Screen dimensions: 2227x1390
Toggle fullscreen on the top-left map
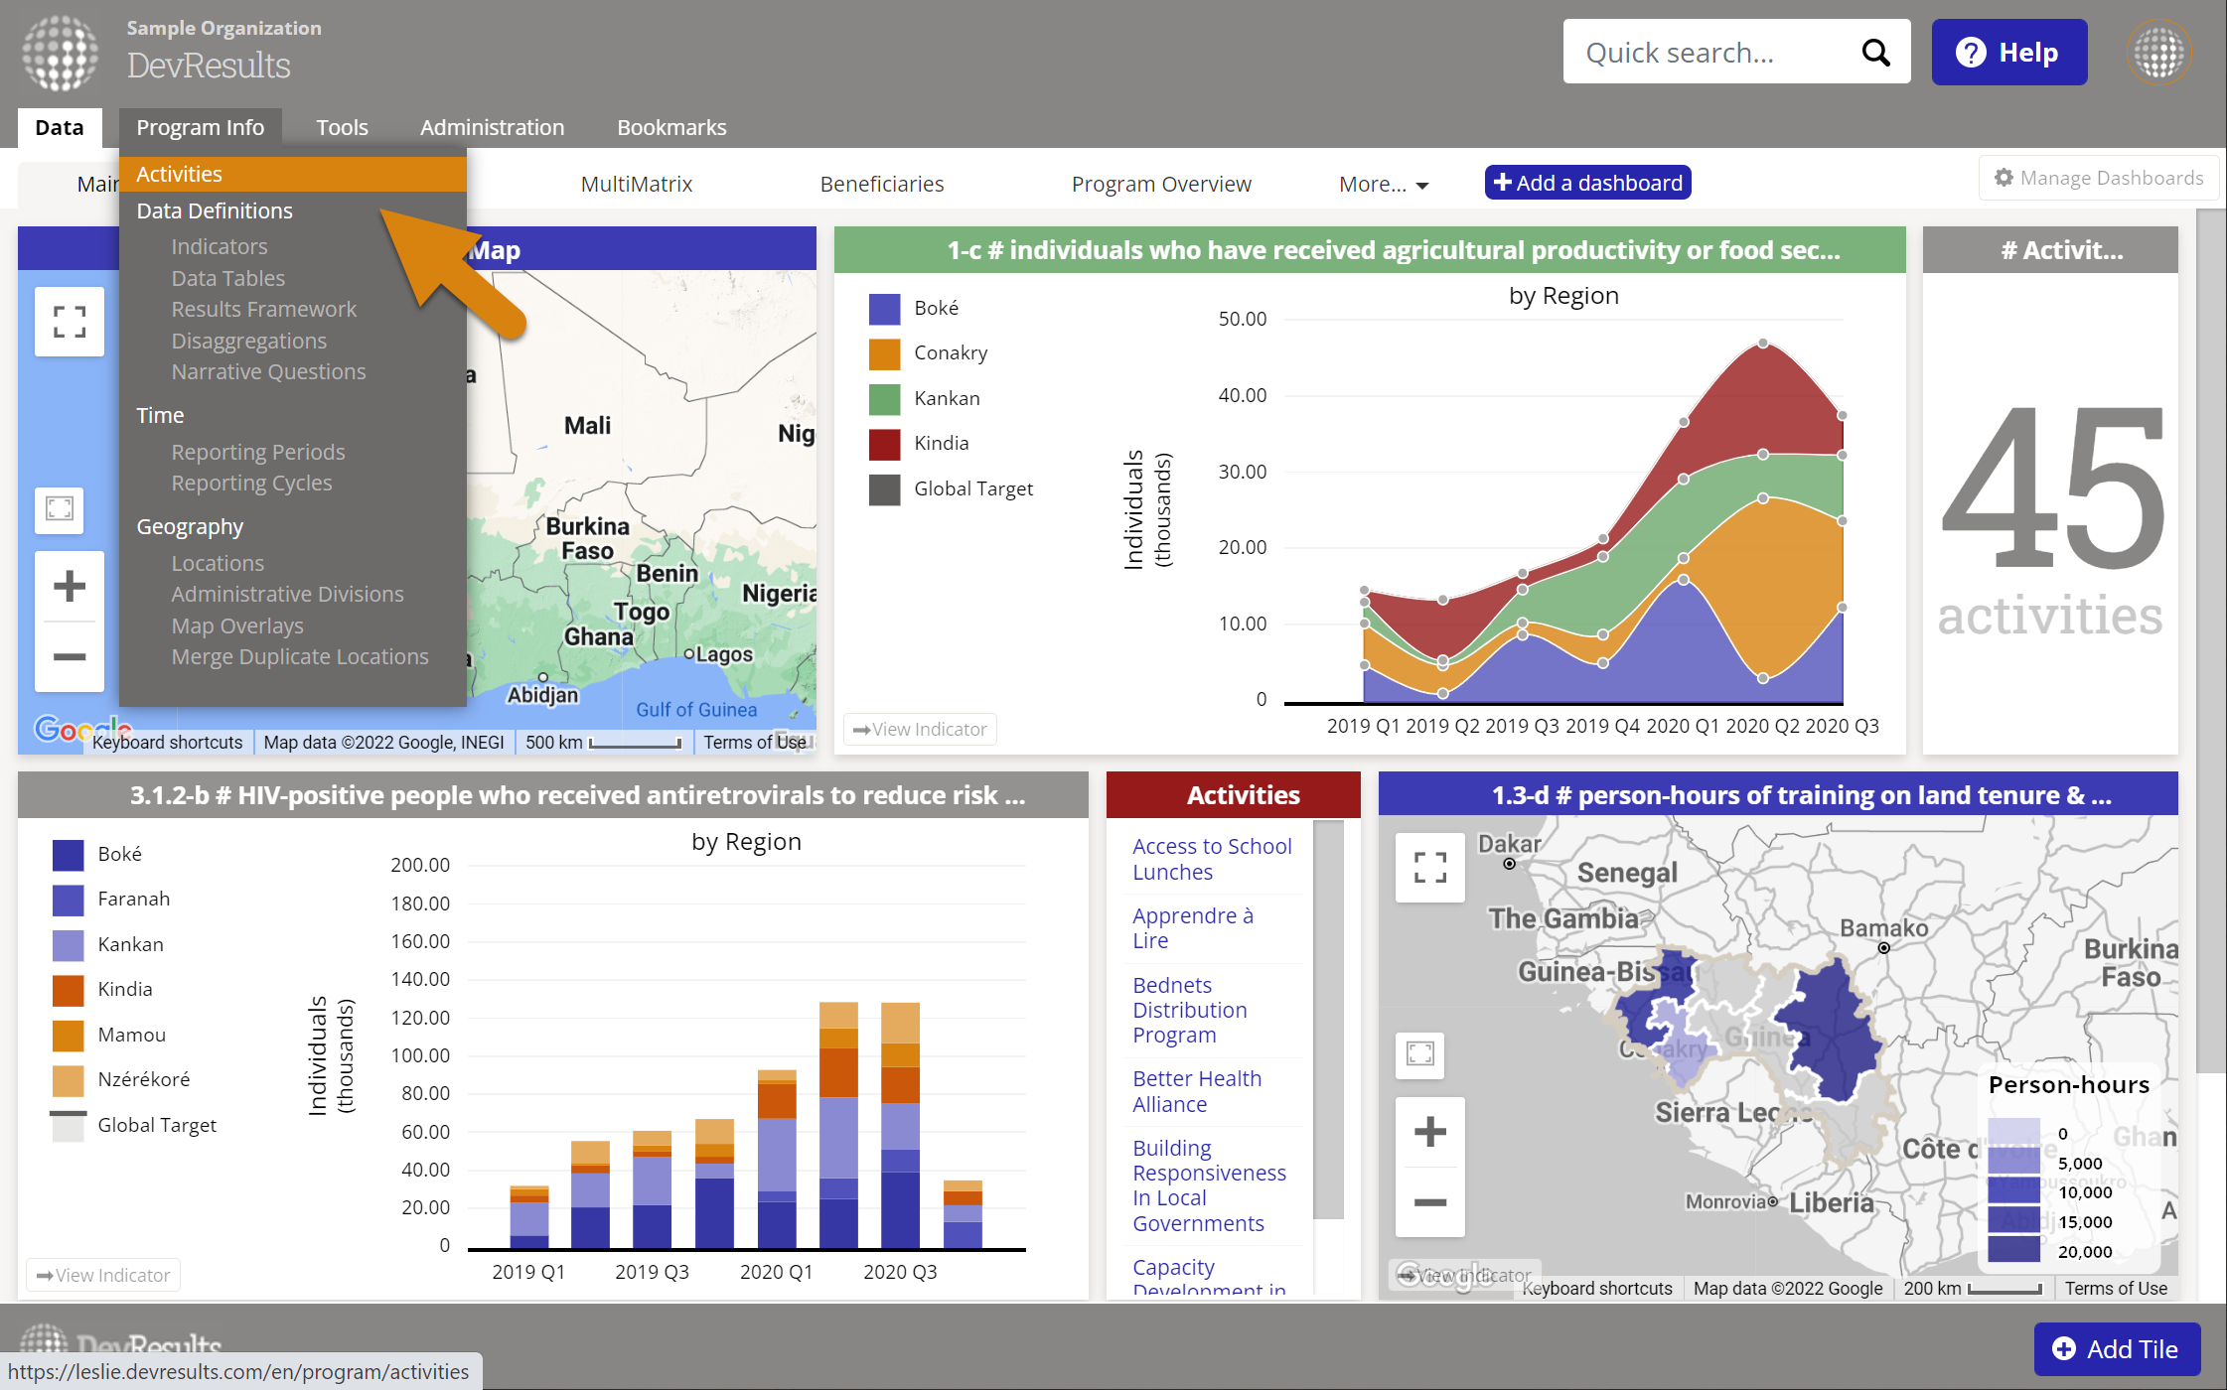pos(70,322)
